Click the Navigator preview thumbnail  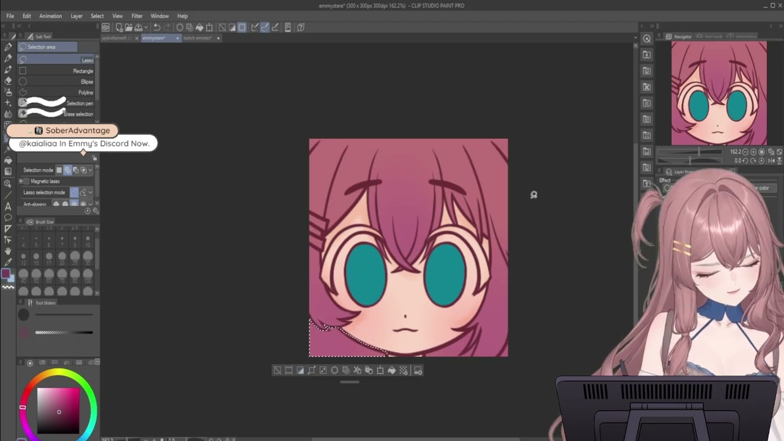coord(718,93)
